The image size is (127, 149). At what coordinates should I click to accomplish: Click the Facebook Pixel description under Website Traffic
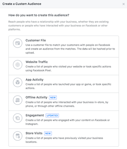(68, 68)
